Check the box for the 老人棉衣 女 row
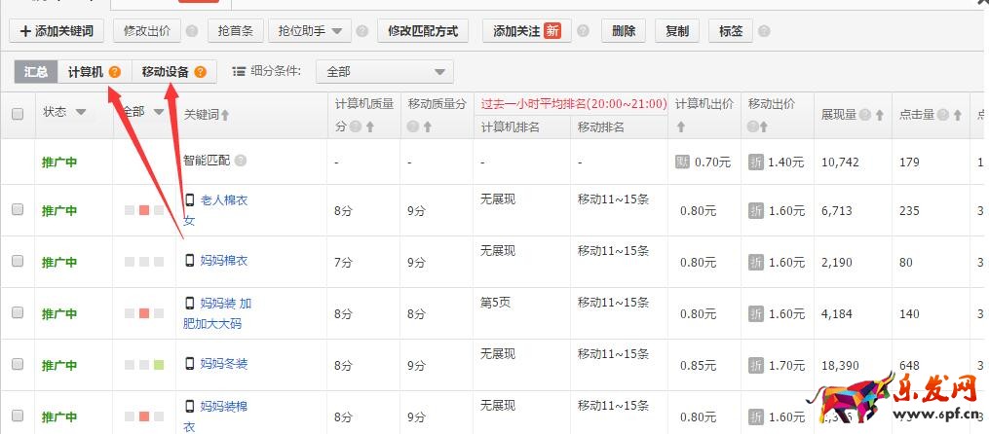Viewport: 989px width, 434px height. pos(17,210)
